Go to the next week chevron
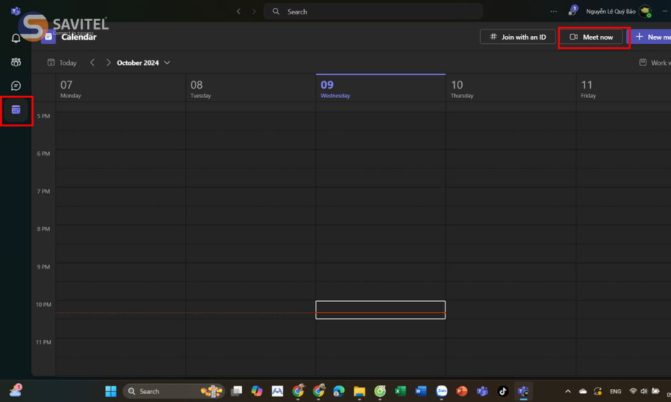Viewport: 671px width, 402px height. coord(108,62)
